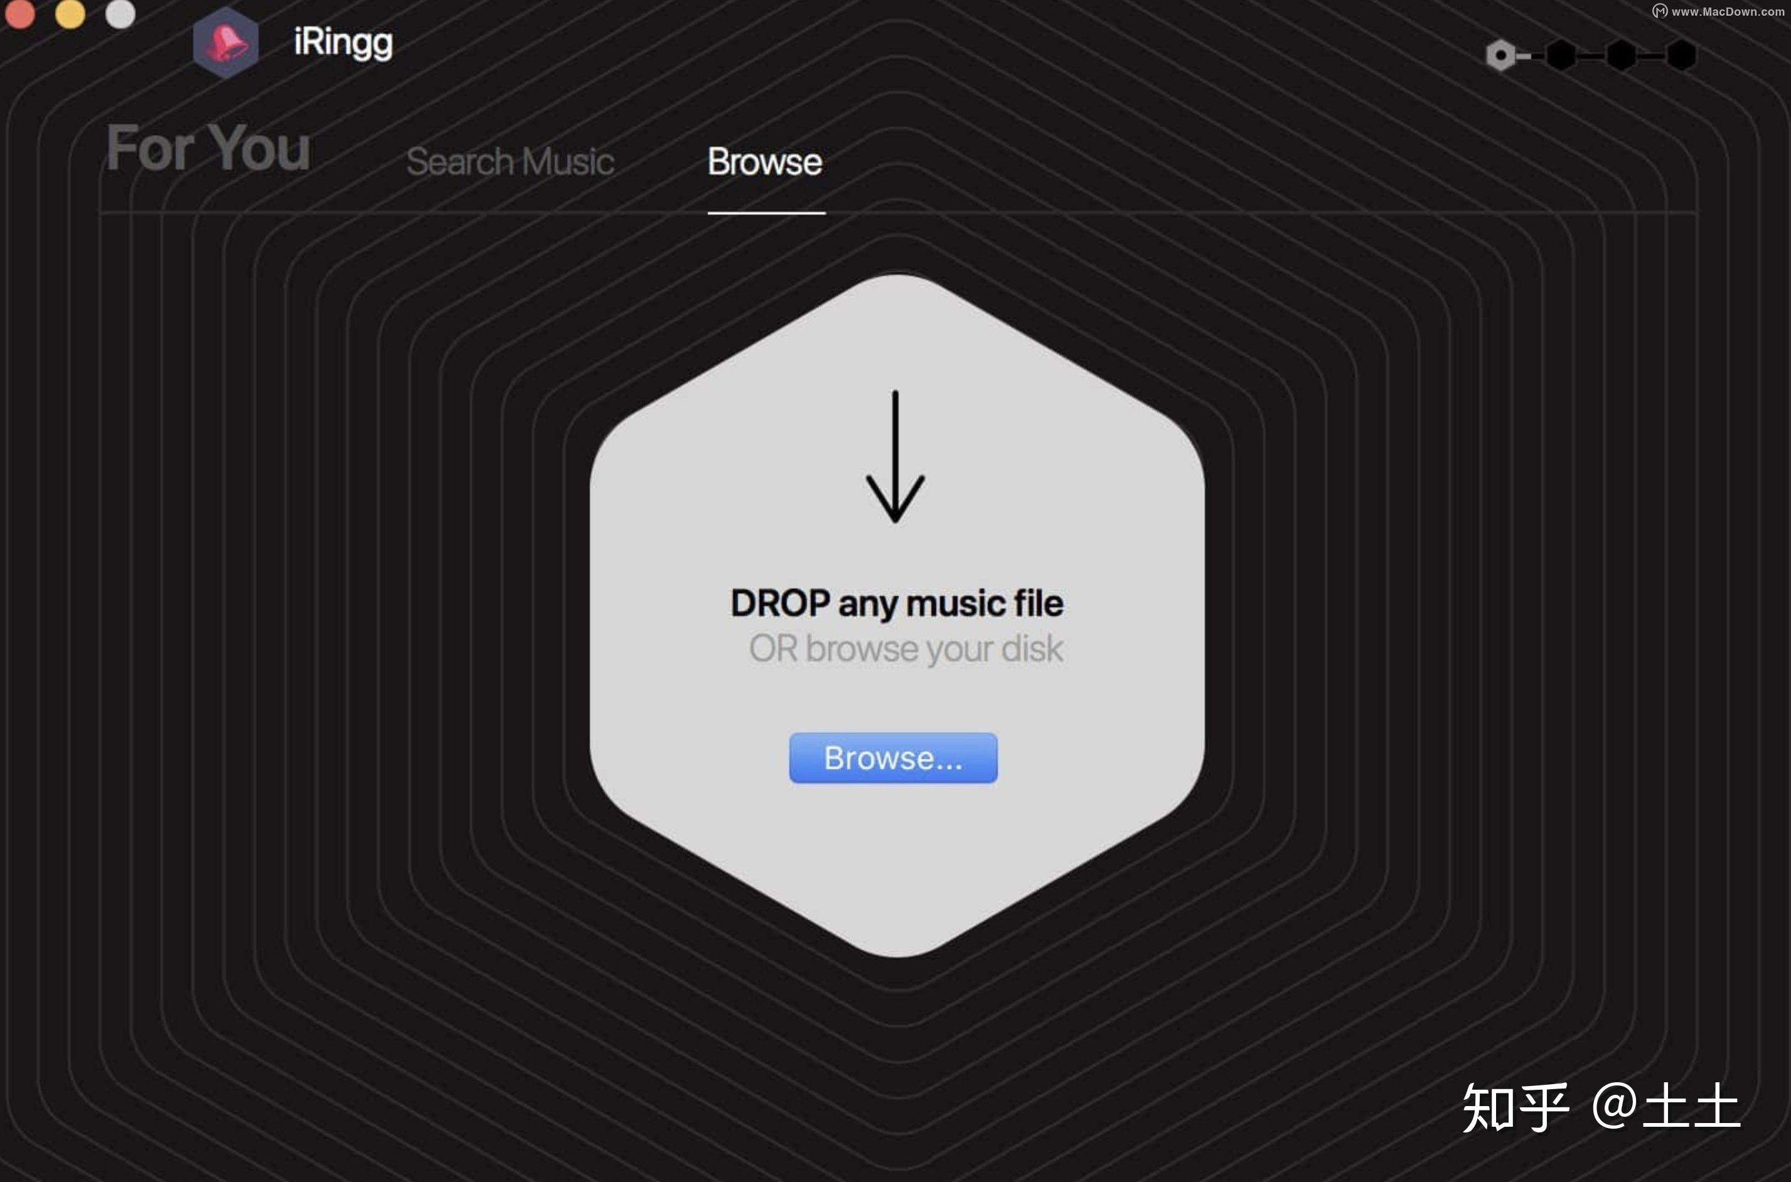Screen dimensions: 1791x1182
Task: Select the first active hexagon step indicator
Action: pos(1500,55)
